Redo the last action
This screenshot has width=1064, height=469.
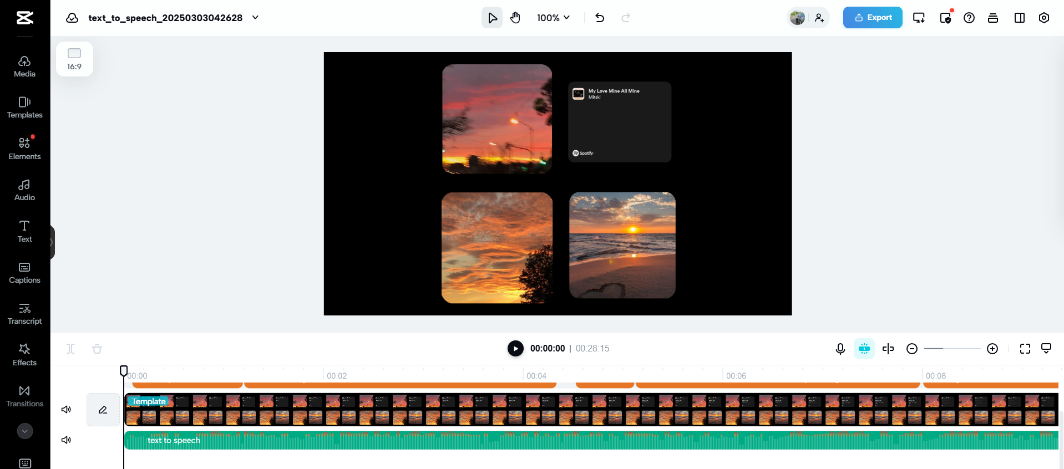click(626, 18)
